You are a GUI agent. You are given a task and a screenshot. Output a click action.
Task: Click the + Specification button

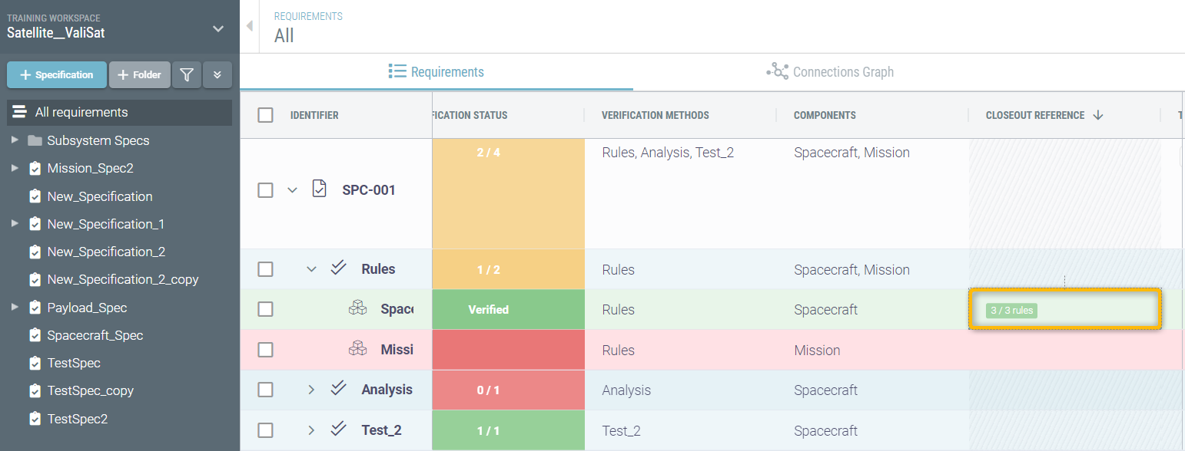click(57, 74)
